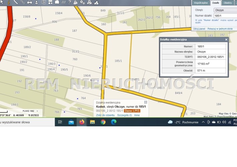Screen dimensions: 237x167
Task: Expand hidden system tray icons
Action: pos(204,122)
